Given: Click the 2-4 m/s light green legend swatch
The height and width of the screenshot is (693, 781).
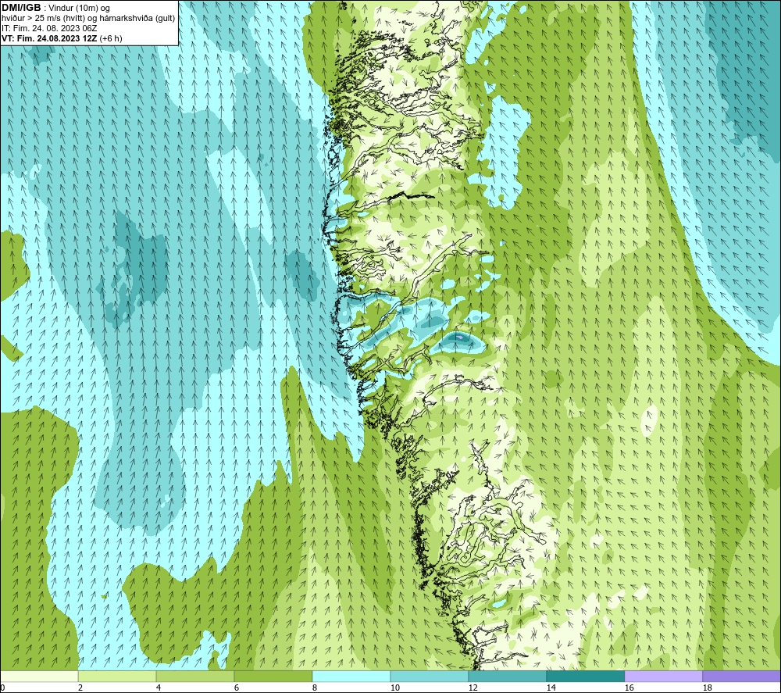Looking at the screenshot, I should coord(117,676).
